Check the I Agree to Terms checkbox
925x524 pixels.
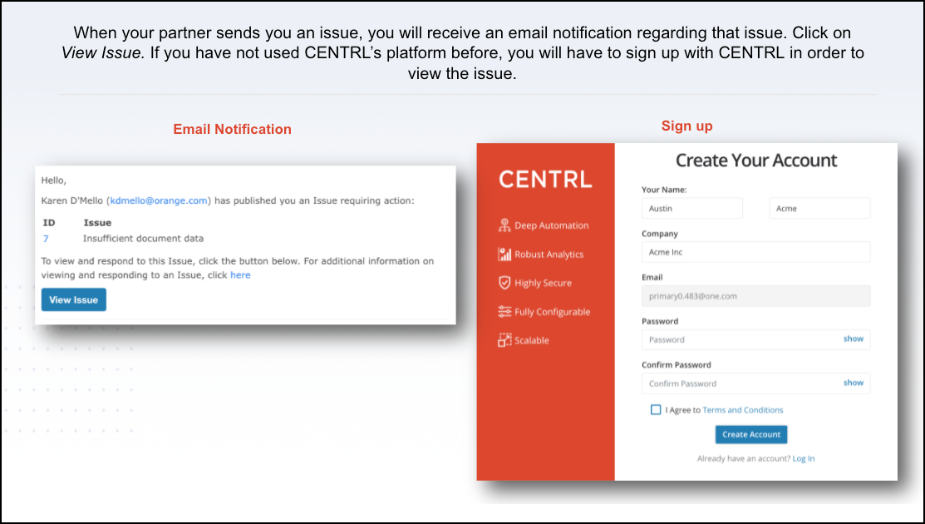(x=656, y=409)
